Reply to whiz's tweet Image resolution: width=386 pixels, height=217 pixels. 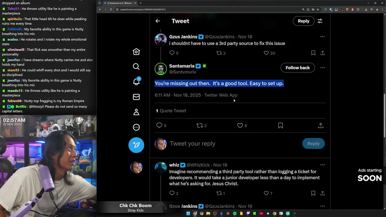pyautogui.click(x=172, y=193)
